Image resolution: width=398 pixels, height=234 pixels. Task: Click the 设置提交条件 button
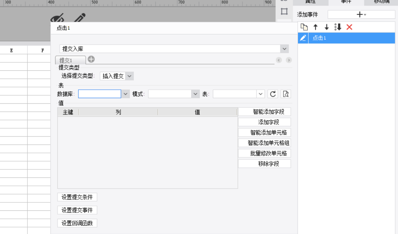click(x=77, y=197)
